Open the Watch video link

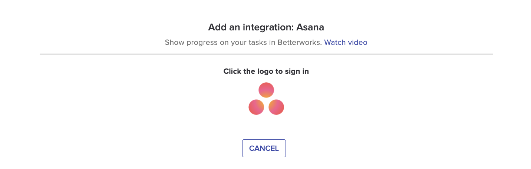346,42
